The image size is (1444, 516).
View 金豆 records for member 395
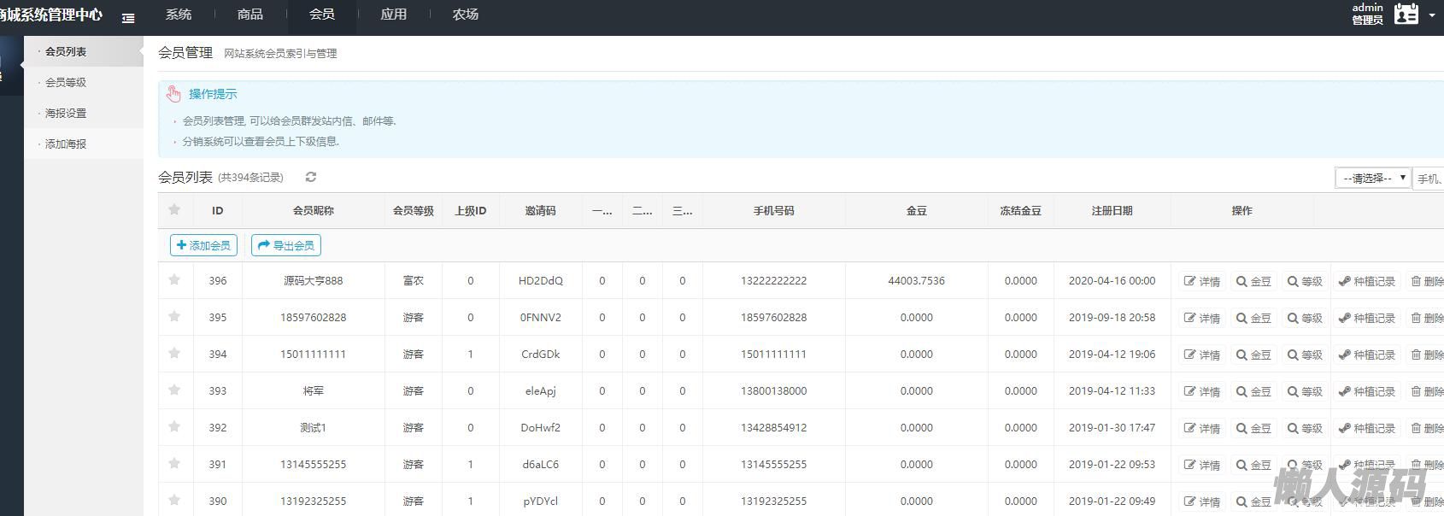[1253, 318]
